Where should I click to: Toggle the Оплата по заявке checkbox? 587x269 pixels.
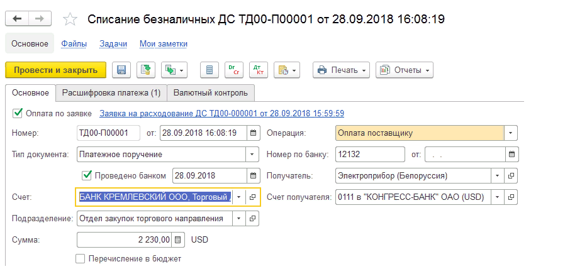click(x=17, y=114)
